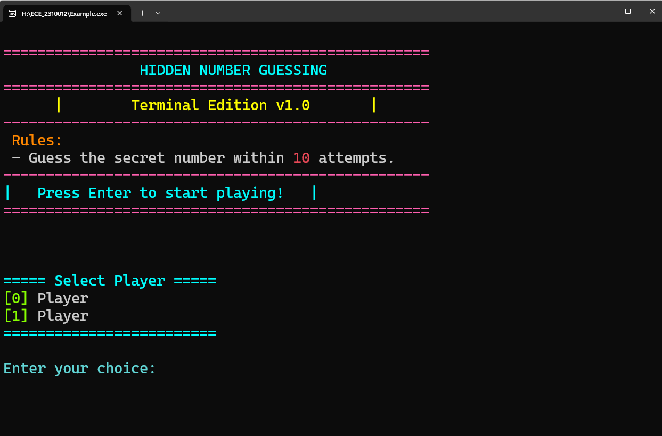
Task: Click the HIDDEN NUMBER GUESSING title
Action: tap(233, 70)
